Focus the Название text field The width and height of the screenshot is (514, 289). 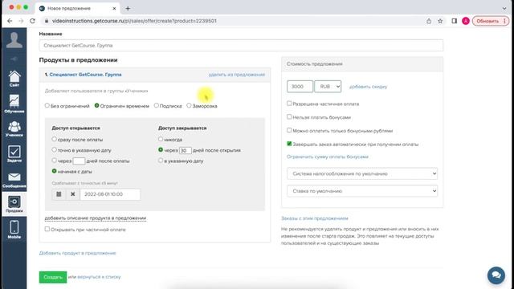tap(241, 46)
